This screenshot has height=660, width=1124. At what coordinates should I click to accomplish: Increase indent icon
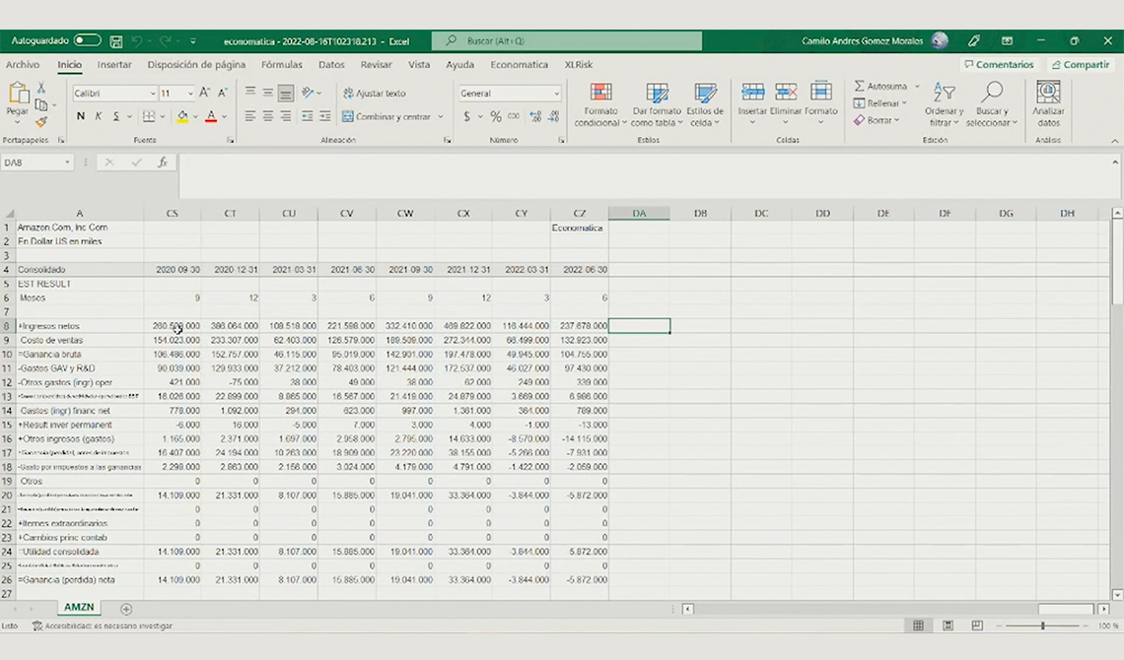coord(324,116)
